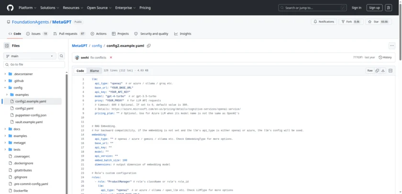
Task: Select the Code view toggle
Action: (80, 70)
